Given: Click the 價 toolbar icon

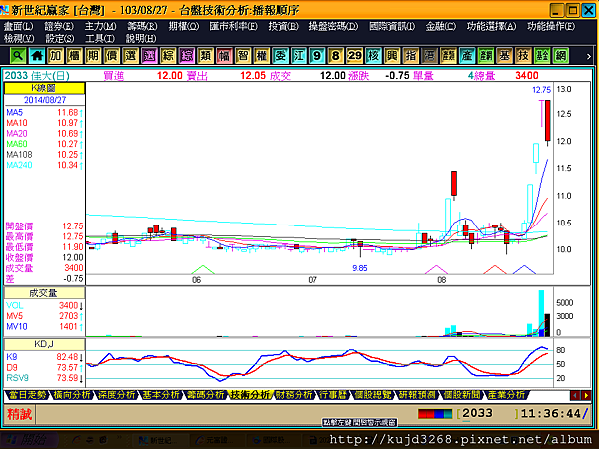Looking at the screenshot, I should pyautogui.click(x=112, y=56).
